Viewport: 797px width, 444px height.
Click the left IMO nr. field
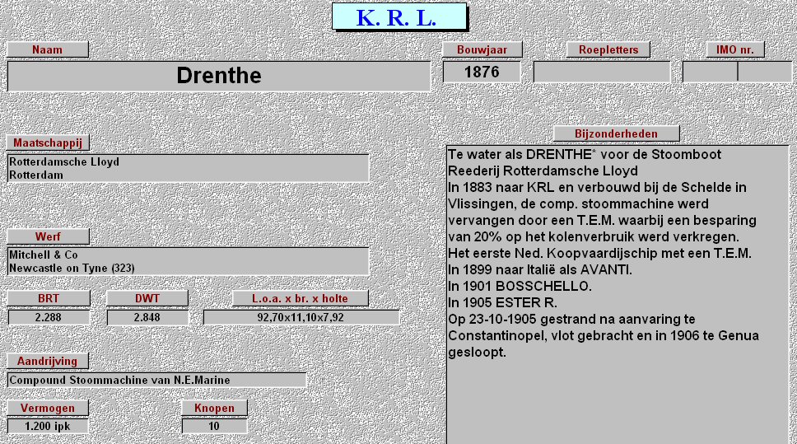point(710,72)
